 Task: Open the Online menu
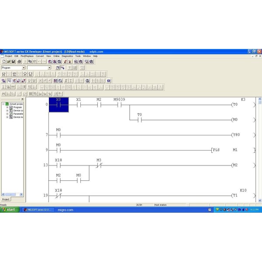tap(56, 56)
